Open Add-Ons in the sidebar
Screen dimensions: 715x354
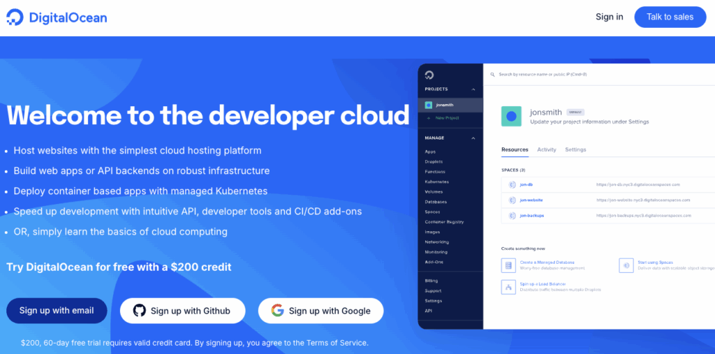[434, 262]
